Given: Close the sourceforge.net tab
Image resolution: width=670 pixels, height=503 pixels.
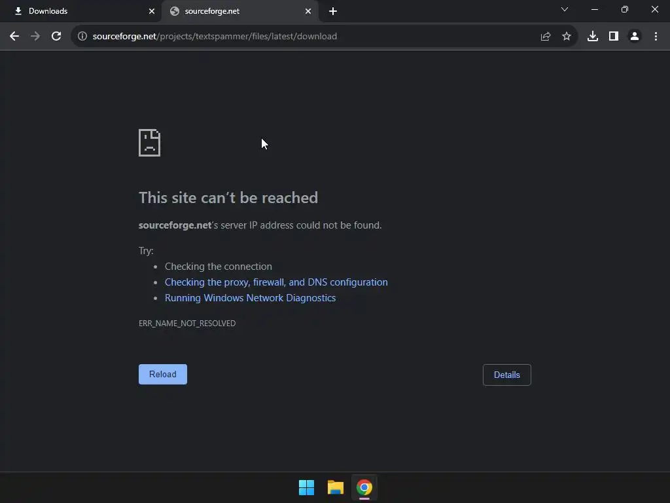Looking at the screenshot, I should (308, 11).
